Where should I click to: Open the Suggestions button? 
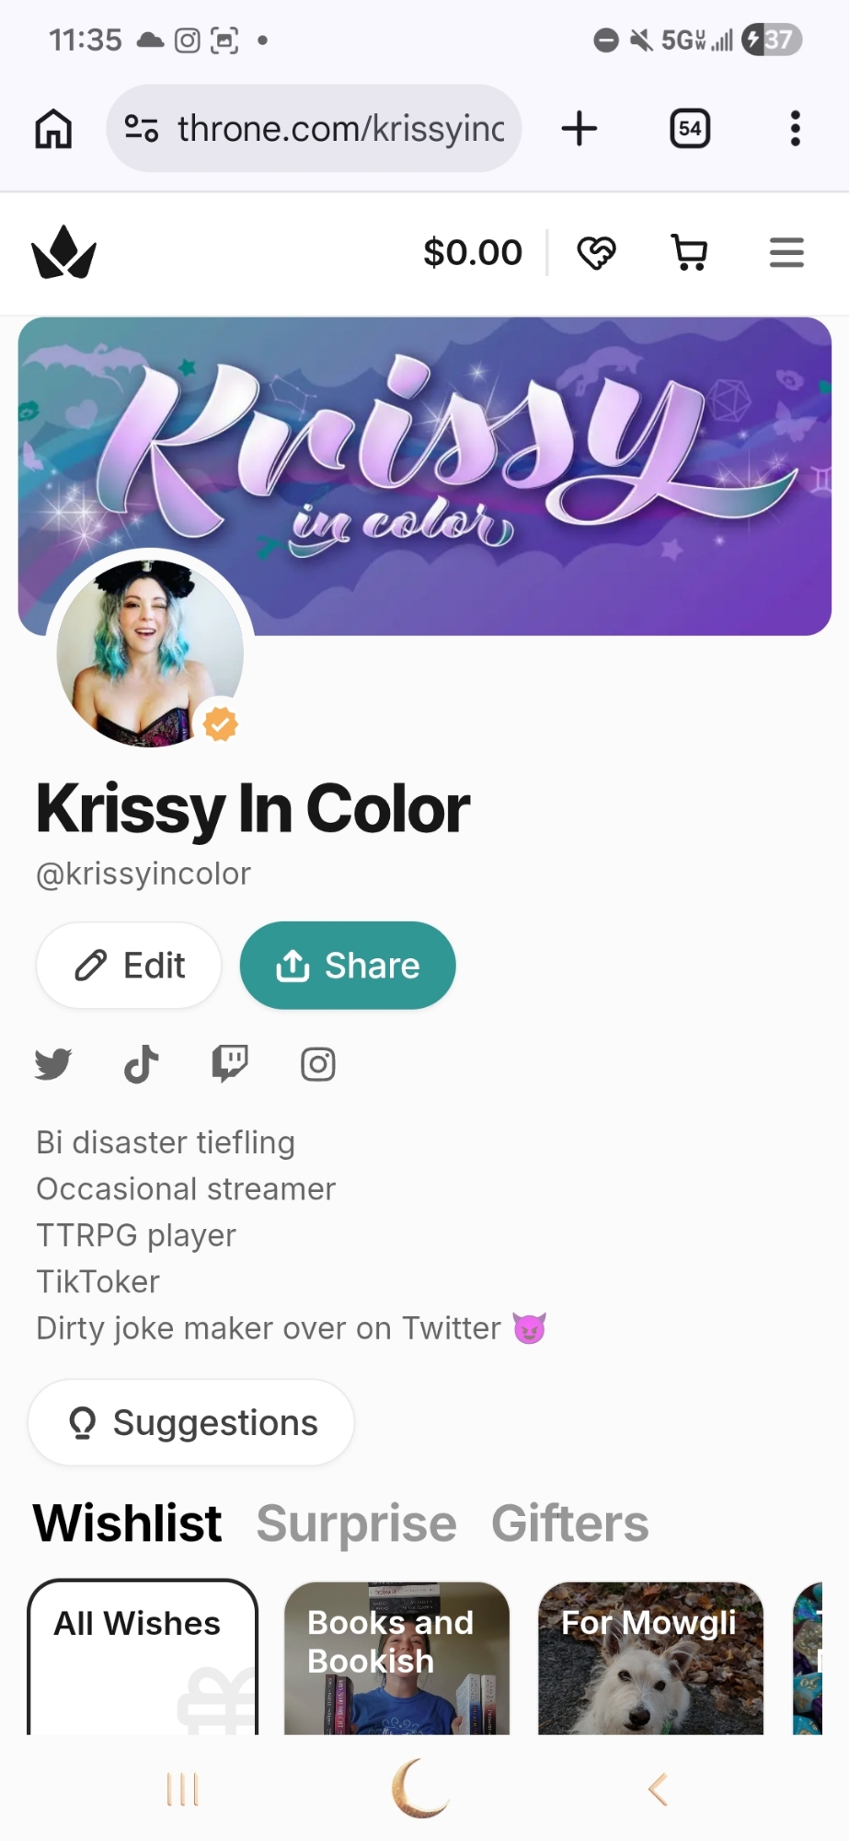191,1422
